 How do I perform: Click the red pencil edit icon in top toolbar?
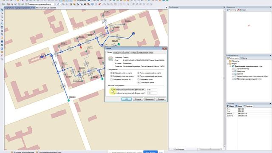(100, 4)
